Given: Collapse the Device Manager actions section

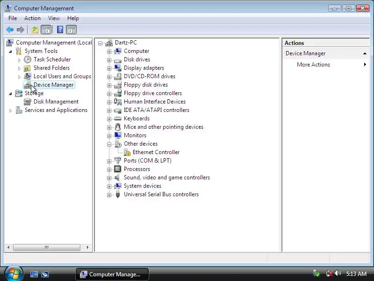Looking at the screenshot, I should (x=365, y=53).
